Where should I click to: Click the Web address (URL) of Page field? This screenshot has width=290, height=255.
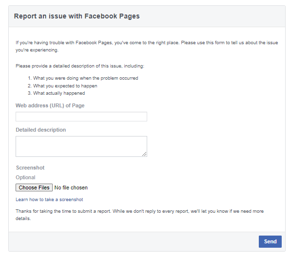click(81, 117)
